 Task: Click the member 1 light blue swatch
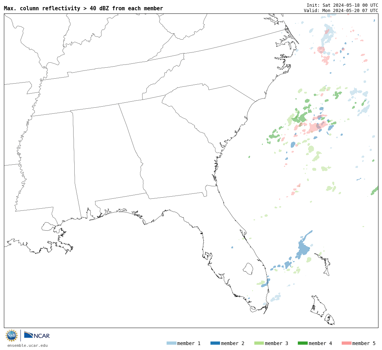coord(171,343)
